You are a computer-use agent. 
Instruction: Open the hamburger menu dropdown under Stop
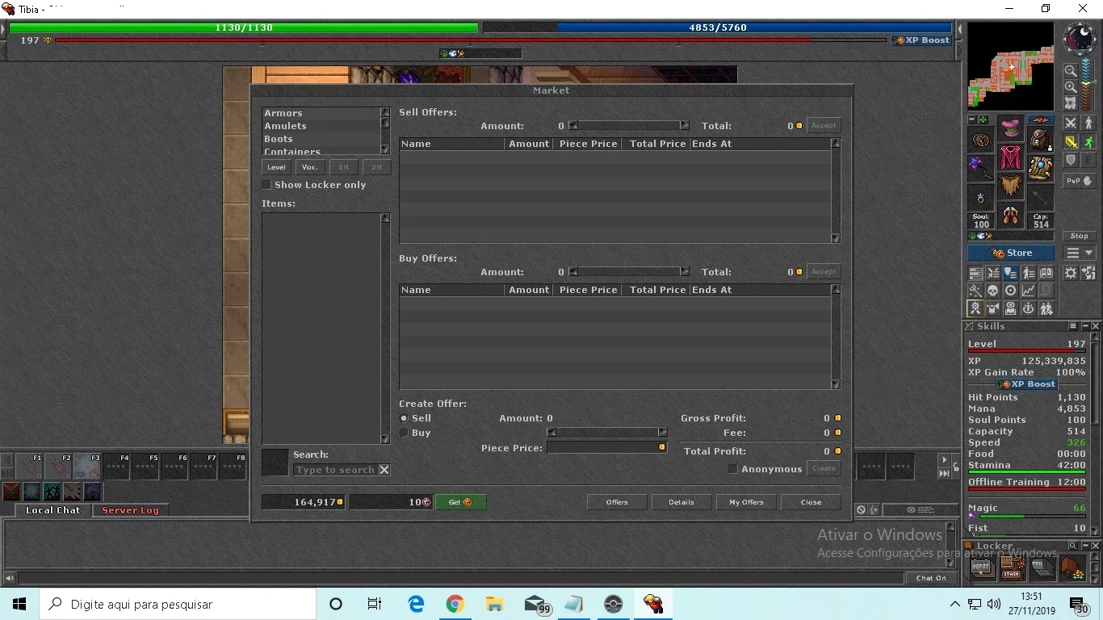click(1079, 253)
